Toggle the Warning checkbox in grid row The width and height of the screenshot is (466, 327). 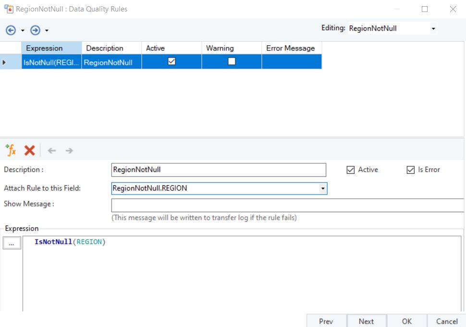[232, 61]
